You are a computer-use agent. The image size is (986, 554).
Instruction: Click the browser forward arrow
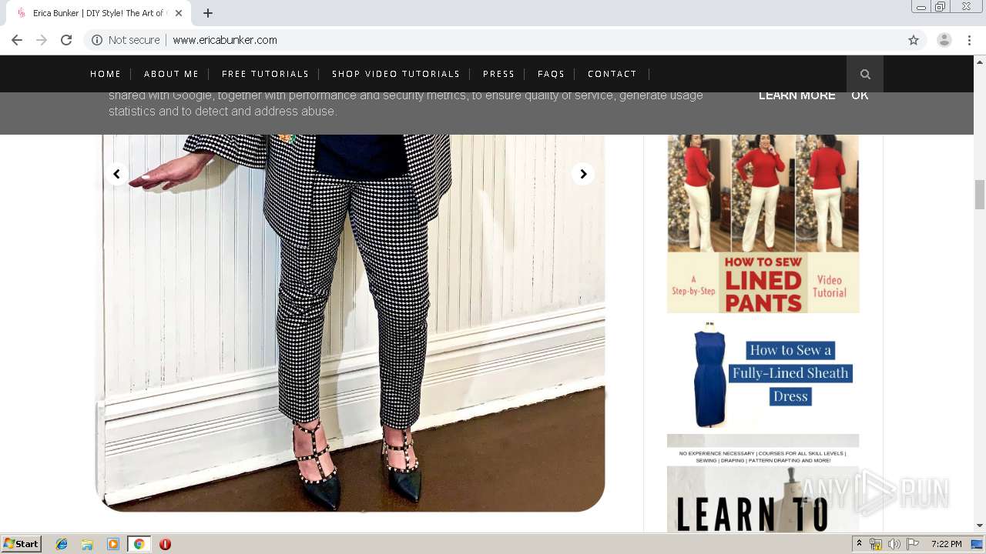pos(42,40)
